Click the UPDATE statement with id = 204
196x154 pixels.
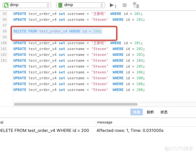point(79,60)
